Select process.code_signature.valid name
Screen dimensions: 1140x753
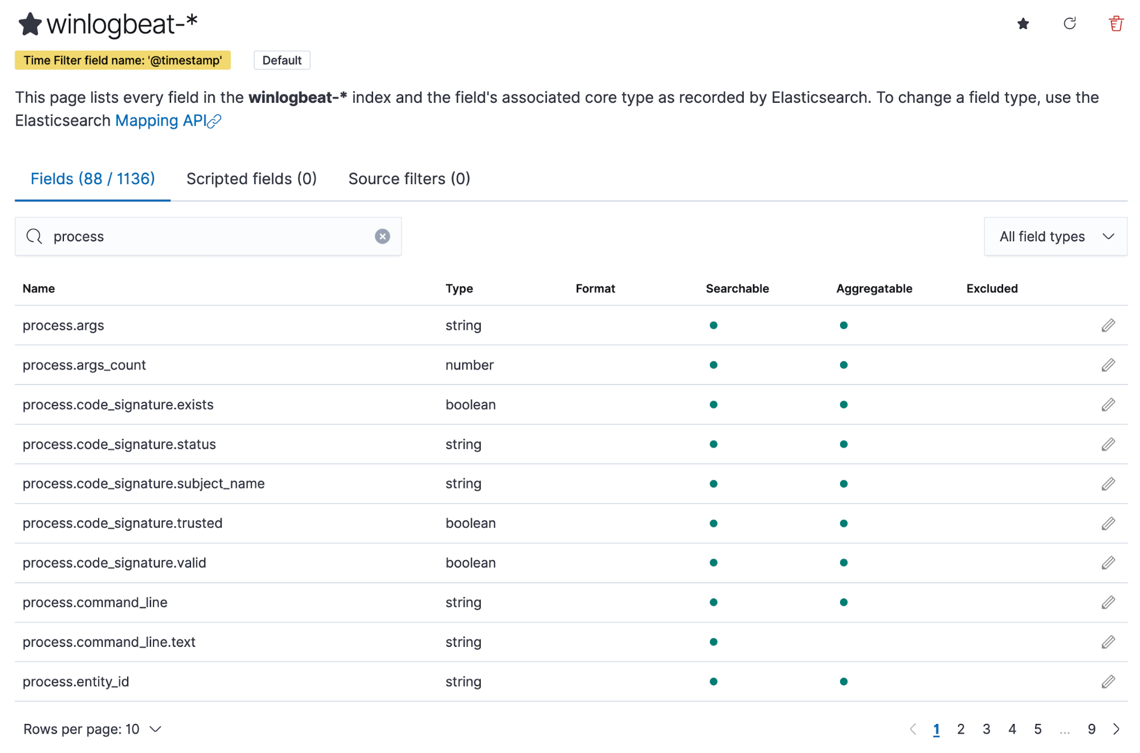[x=115, y=563]
